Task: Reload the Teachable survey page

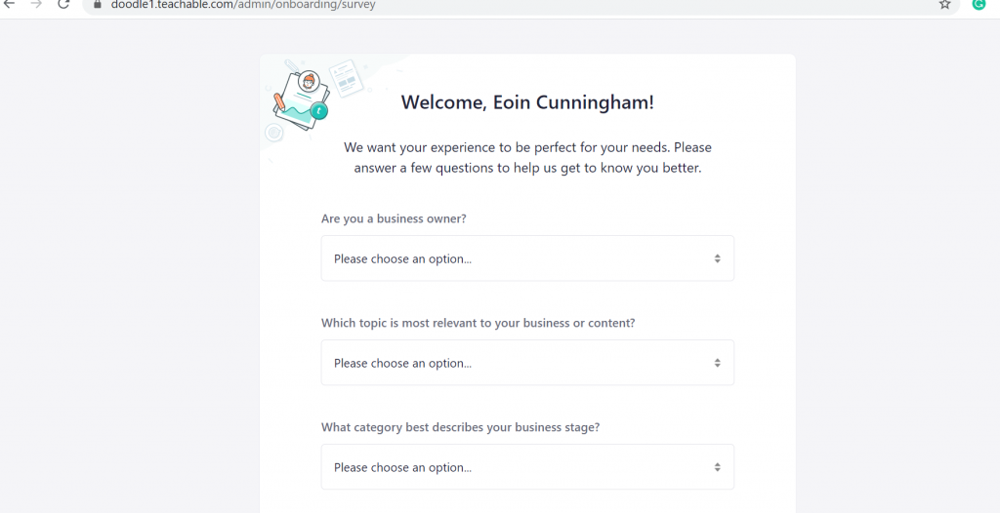Action: click(x=63, y=4)
